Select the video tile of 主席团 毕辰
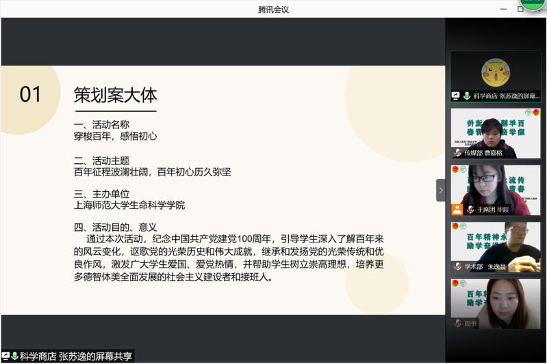Image resolution: width=547 pixels, height=364 pixels. pyautogui.click(x=496, y=191)
